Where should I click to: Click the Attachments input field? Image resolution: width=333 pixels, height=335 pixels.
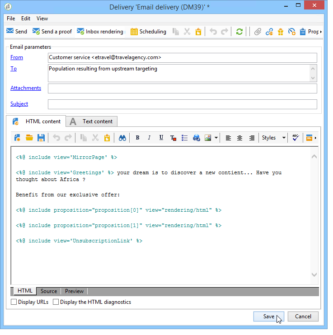click(183, 88)
